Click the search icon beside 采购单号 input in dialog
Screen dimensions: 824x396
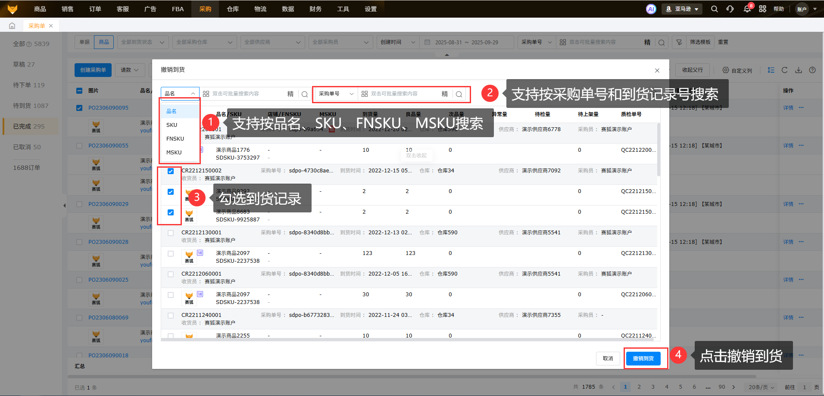click(459, 94)
